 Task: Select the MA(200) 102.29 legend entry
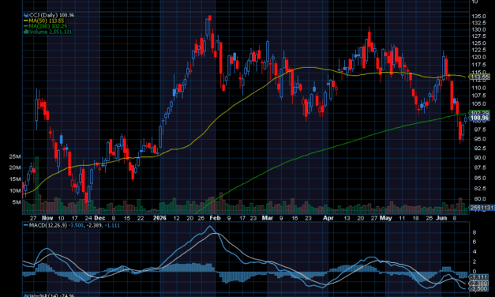(45, 26)
